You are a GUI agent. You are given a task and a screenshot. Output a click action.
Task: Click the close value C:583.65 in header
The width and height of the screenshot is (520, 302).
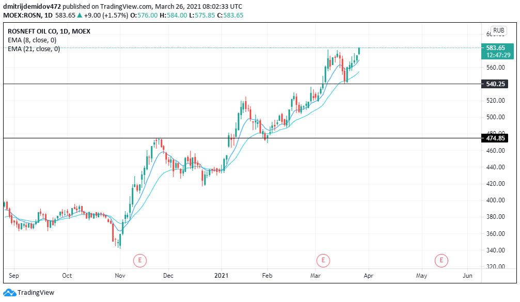(x=230, y=15)
